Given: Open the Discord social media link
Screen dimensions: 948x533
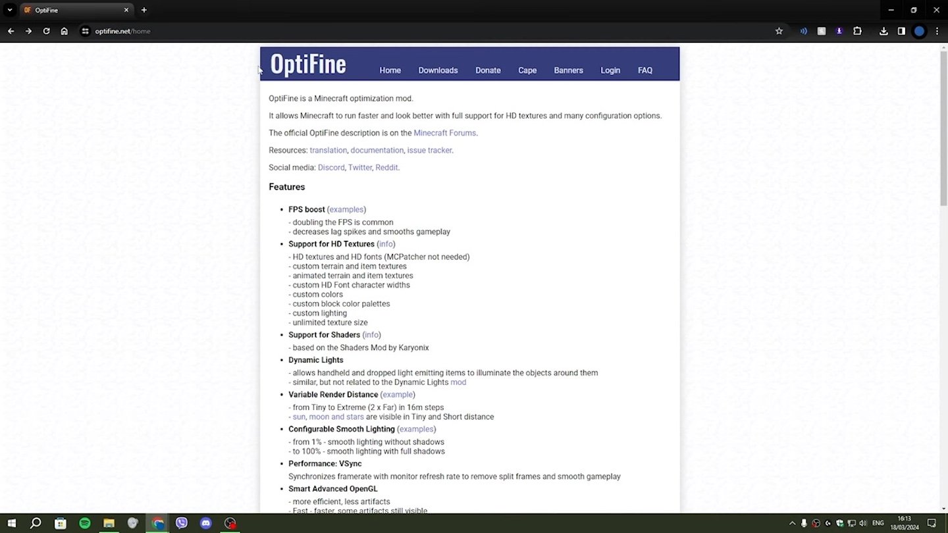Looking at the screenshot, I should click(331, 168).
